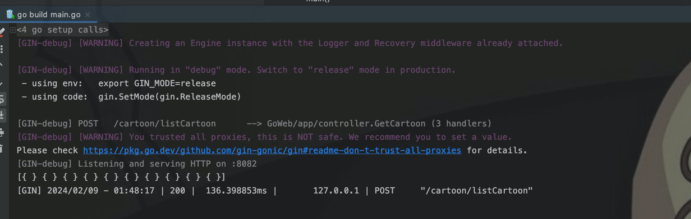Click the GIN log line with status 200
Image resolution: width=691 pixels, height=219 pixels.
[x=275, y=191]
